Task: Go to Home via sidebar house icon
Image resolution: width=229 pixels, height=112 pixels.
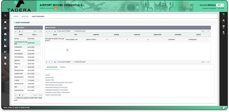Action: (5, 22)
